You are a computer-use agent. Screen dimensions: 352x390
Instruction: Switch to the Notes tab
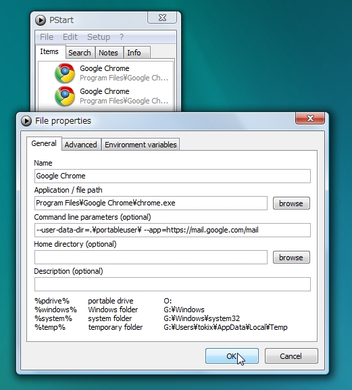click(108, 53)
